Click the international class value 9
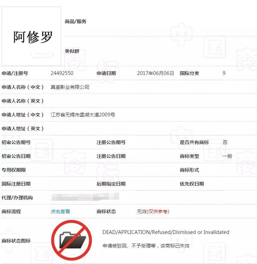This screenshot has width=257, height=264. [x=224, y=73]
